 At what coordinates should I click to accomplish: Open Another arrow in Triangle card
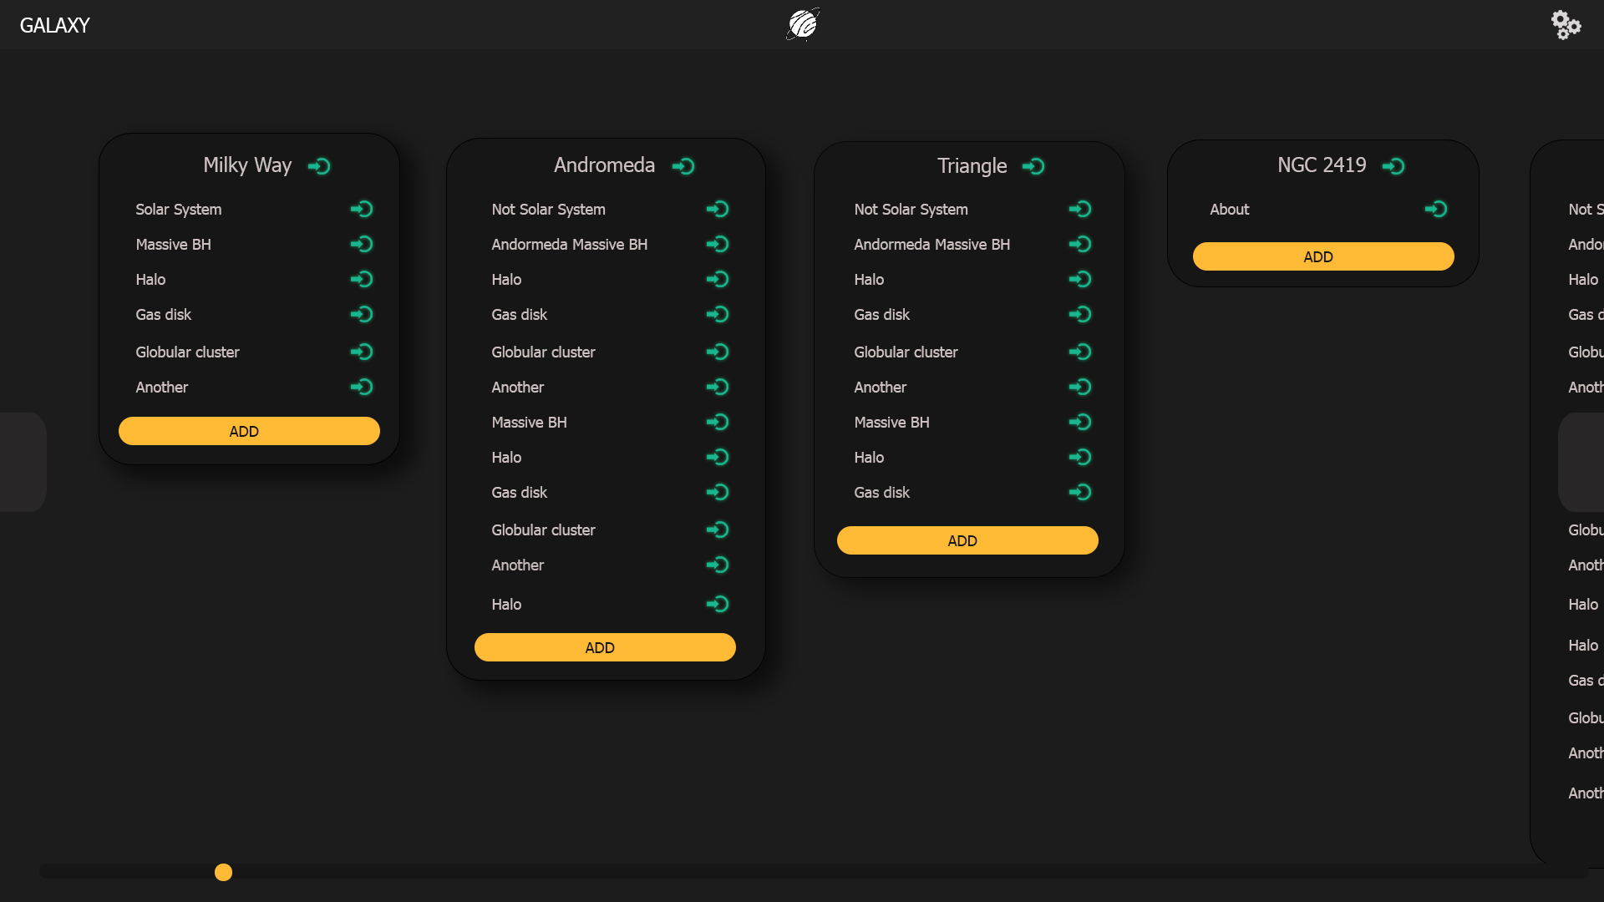(1080, 387)
